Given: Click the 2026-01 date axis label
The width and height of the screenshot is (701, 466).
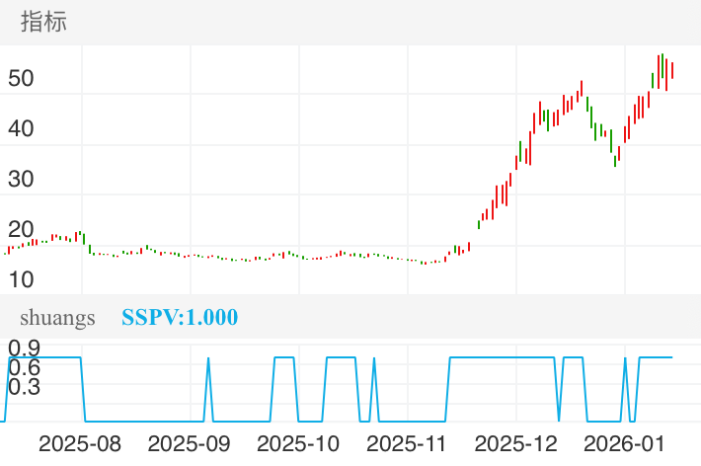Looking at the screenshot, I should pyautogui.click(x=625, y=443).
